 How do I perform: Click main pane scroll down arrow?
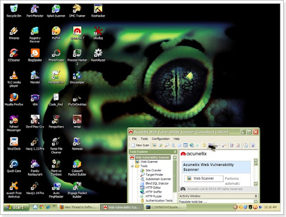256,184
